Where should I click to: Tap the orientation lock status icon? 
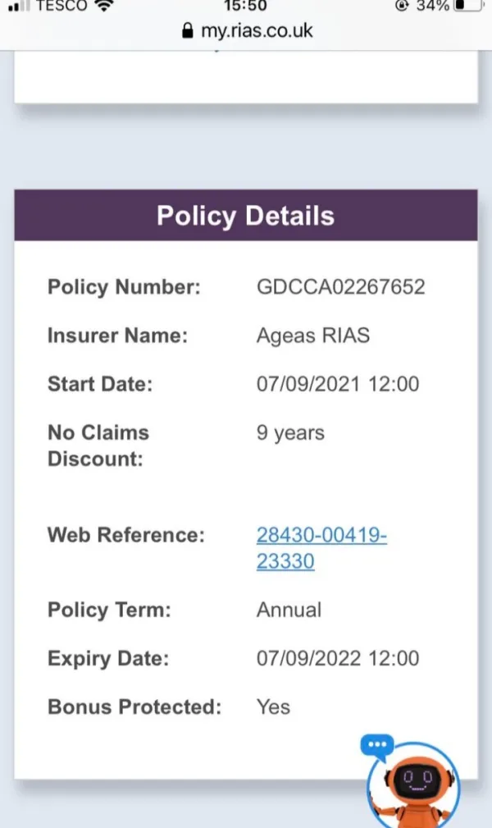(402, 6)
